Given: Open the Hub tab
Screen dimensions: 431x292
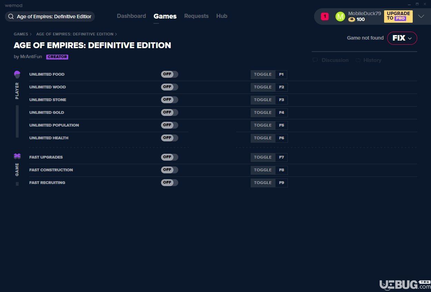Looking at the screenshot, I should (222, 16).
